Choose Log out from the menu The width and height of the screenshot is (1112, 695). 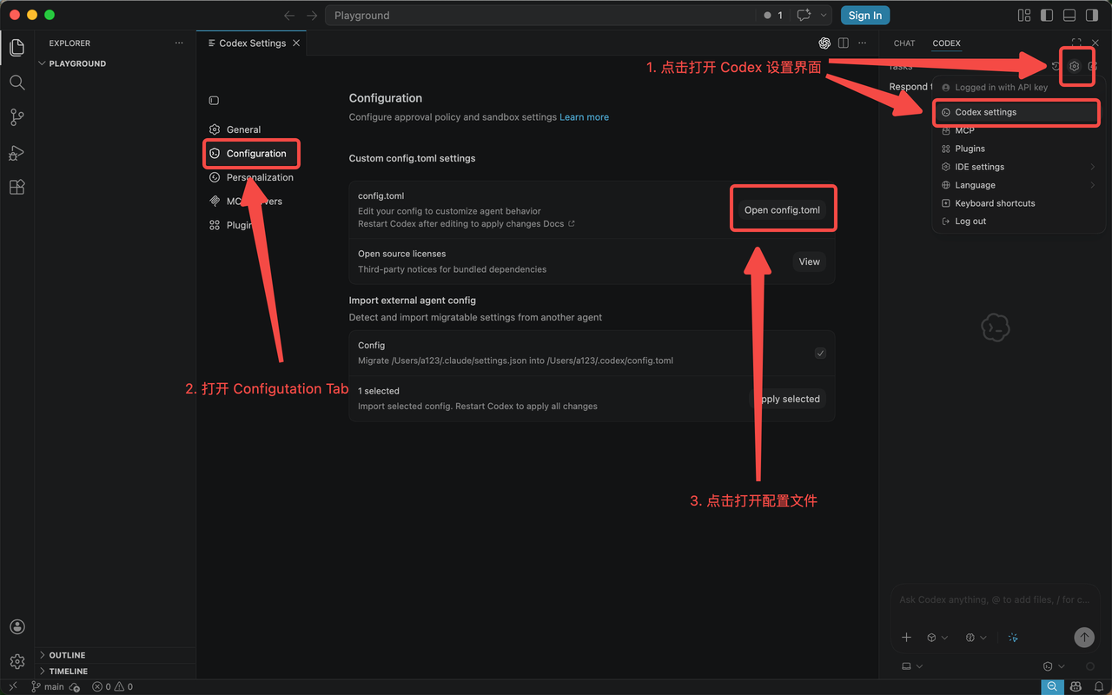[x=1018, y=222]
